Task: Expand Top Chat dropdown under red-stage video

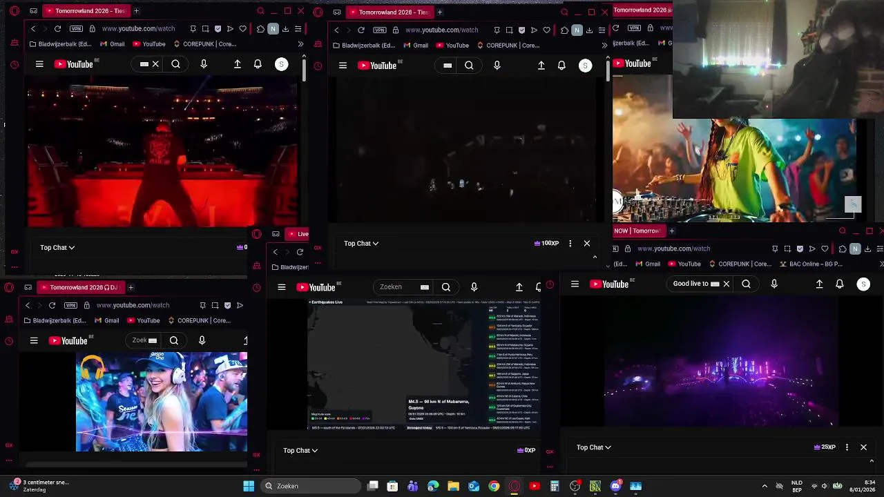Action: pyautogui.click(x=57, y=247)
